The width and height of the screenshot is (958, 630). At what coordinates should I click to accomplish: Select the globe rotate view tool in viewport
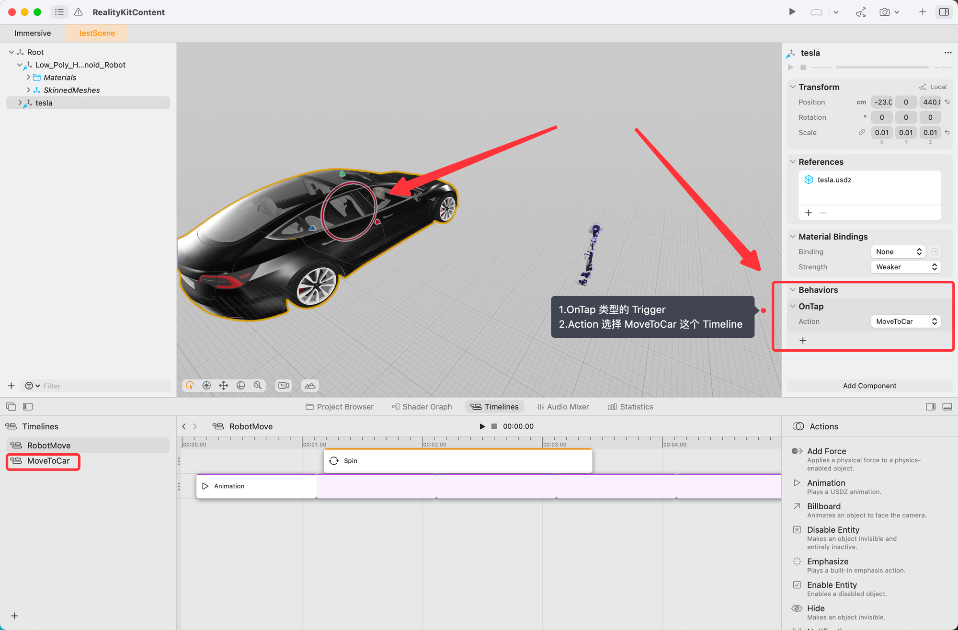pyautogui.click(x=240, y=386)
